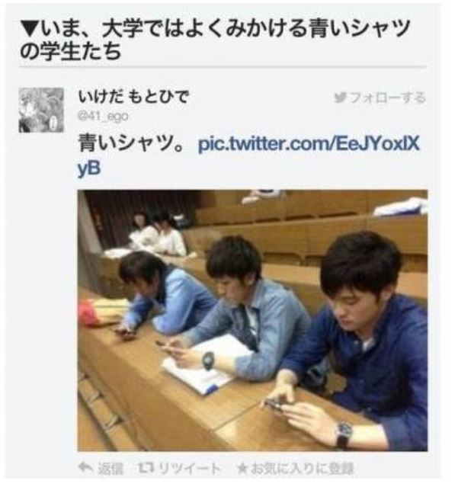
Task: Open the いけだ もとひで profile avatar
Action: tap(41, 110)
